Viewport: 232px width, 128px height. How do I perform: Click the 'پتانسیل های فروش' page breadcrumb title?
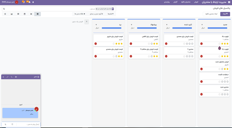click(221, 8)
